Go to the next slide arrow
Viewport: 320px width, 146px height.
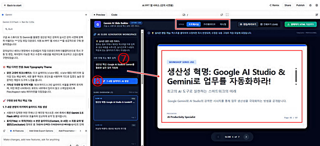click(x=246, y=137)
